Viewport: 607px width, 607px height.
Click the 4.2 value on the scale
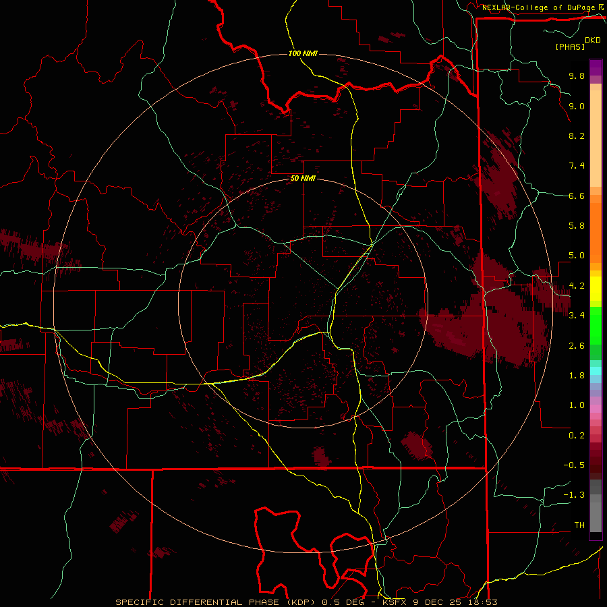(577, 286)
